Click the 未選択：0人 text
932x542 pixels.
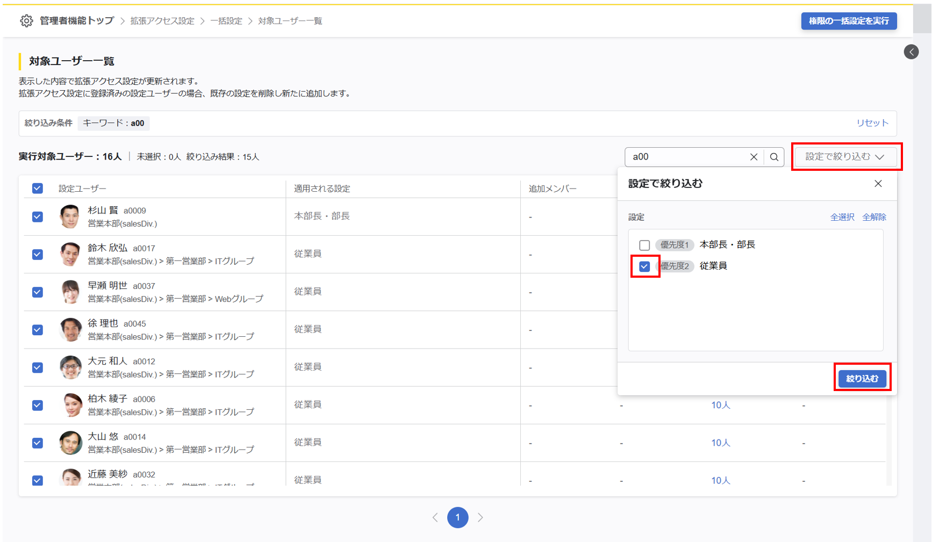coord(159,157)
